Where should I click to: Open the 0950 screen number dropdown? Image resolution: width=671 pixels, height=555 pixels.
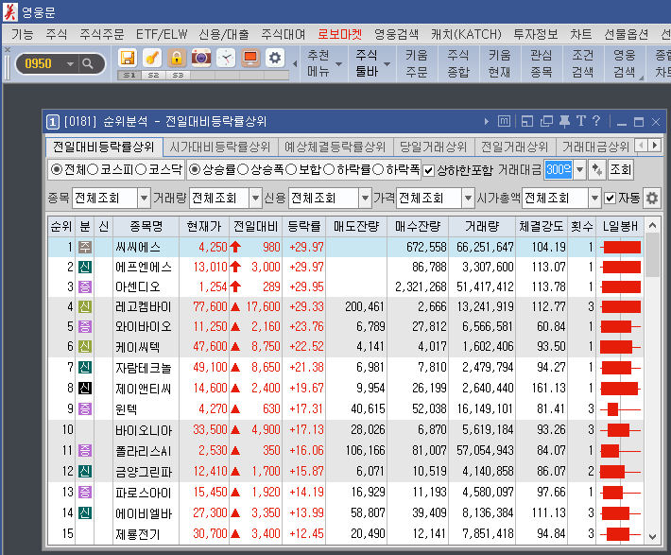[x=70, y=64]
